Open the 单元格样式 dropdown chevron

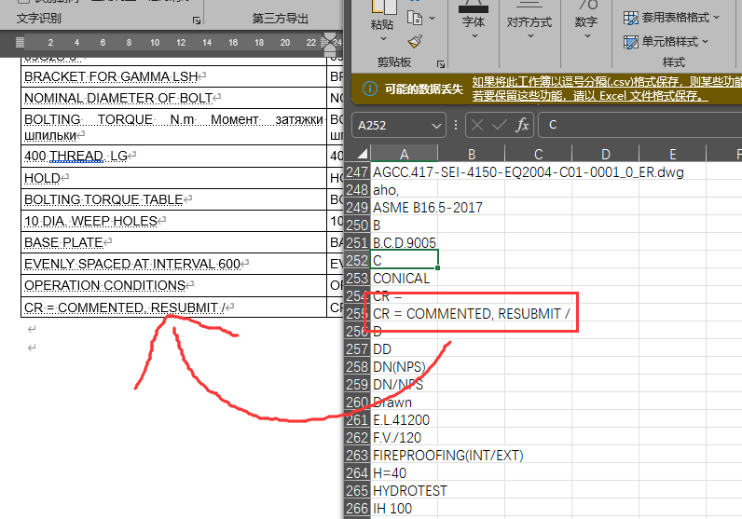pos(705,42)
